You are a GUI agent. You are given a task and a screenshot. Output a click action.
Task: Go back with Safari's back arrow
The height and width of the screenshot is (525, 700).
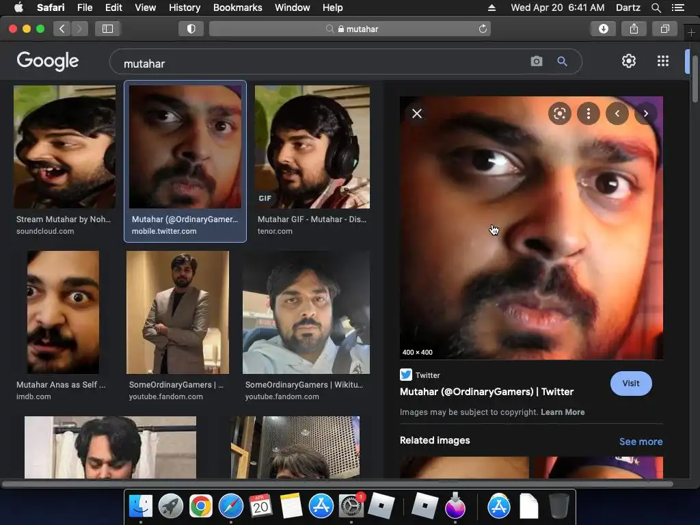pos(62,29)
